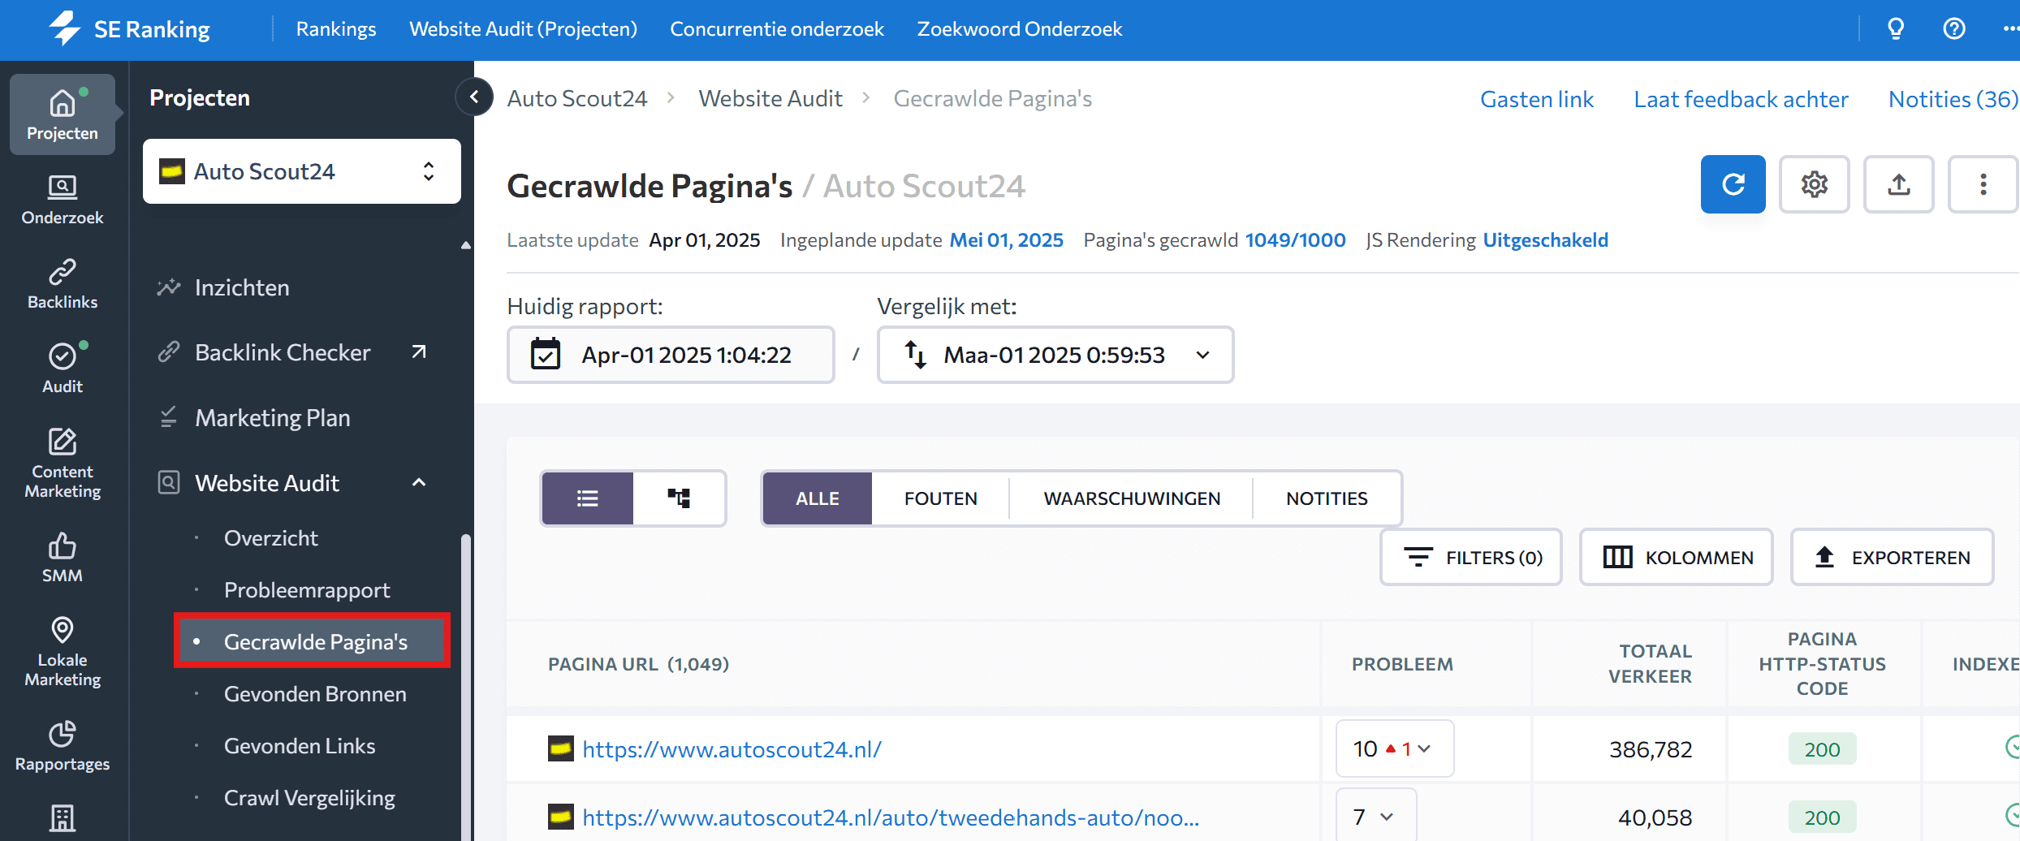The width and height of the screenshot is (2020, 841).
Task: Open Backlink Checker in the side menu
Action: (283, 352)
